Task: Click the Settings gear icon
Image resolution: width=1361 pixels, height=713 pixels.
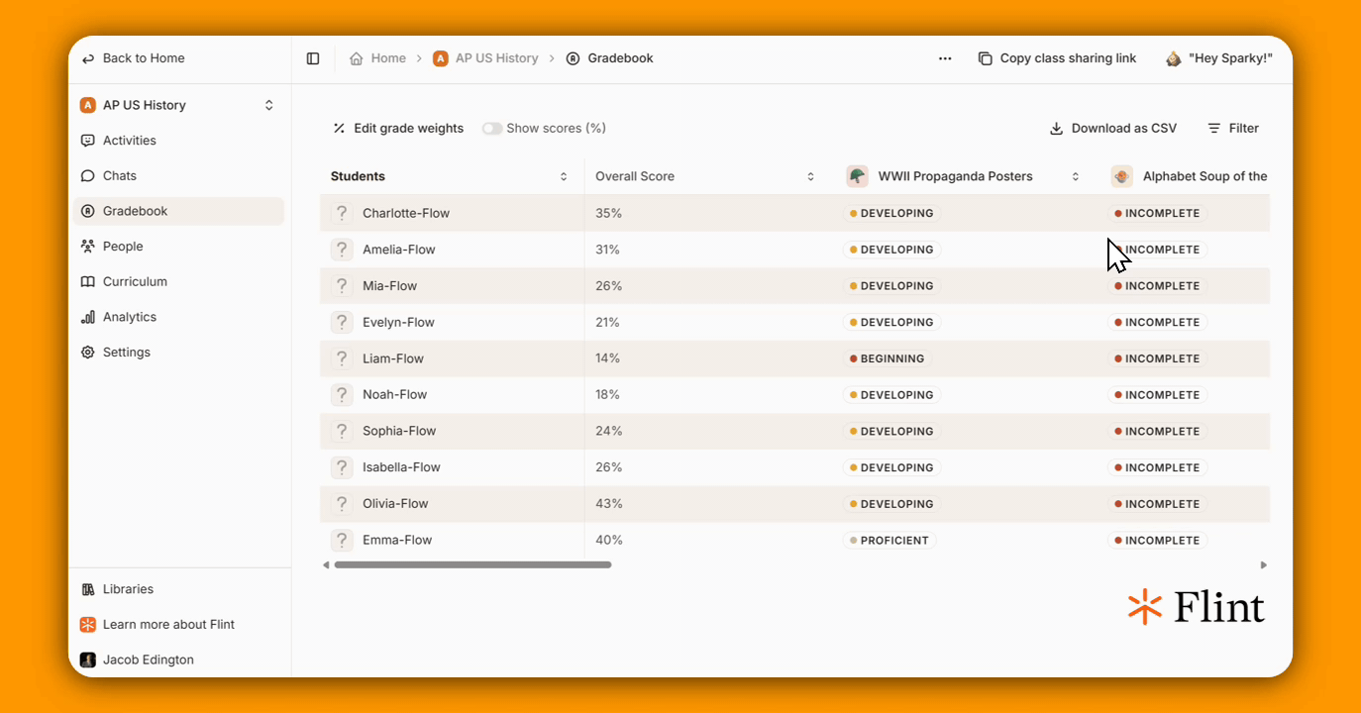Action: pos(88,353)
